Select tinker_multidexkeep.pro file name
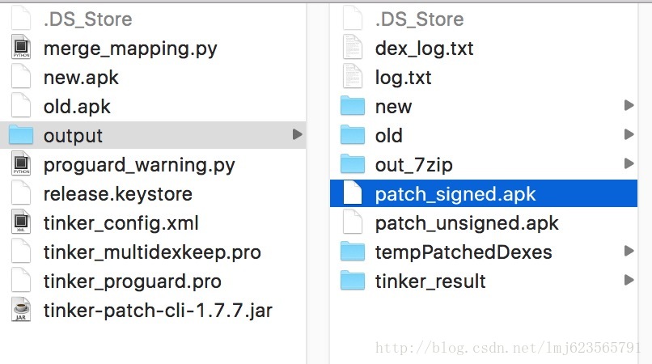652x364 pixels. [x=152, y=252]
